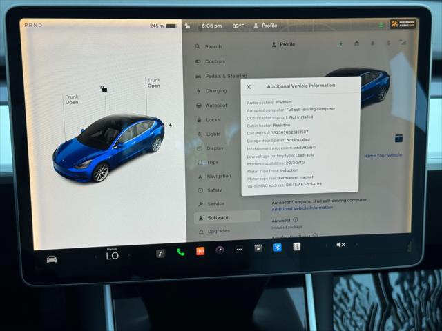Tap the blue card icon above Name Your Vehicle
442x331 pixels.
[x=398, y=138]
